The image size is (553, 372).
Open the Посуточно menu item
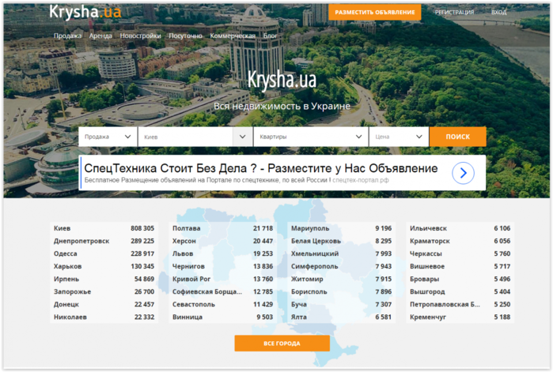[185, 36]
